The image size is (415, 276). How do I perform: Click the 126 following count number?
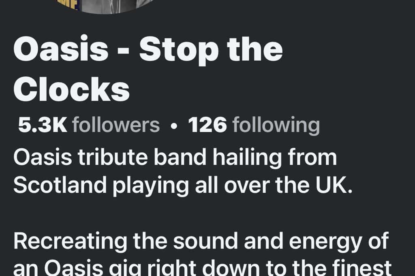click(x=207, y=125)
